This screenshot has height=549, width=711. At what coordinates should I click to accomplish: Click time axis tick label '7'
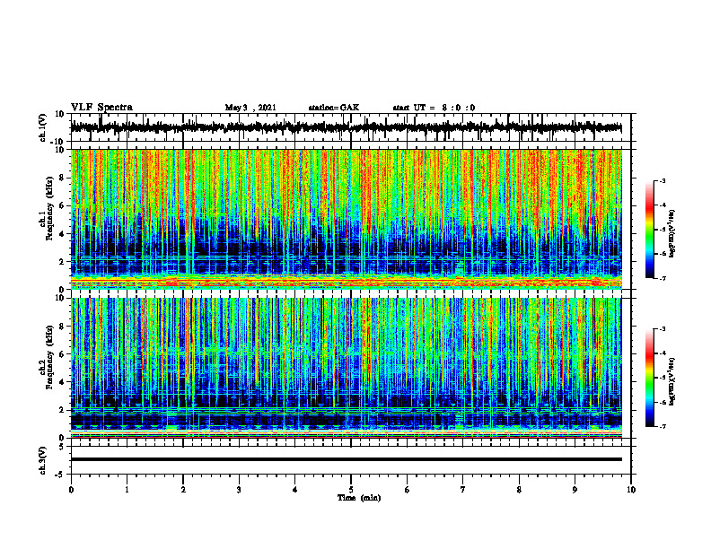463,490
